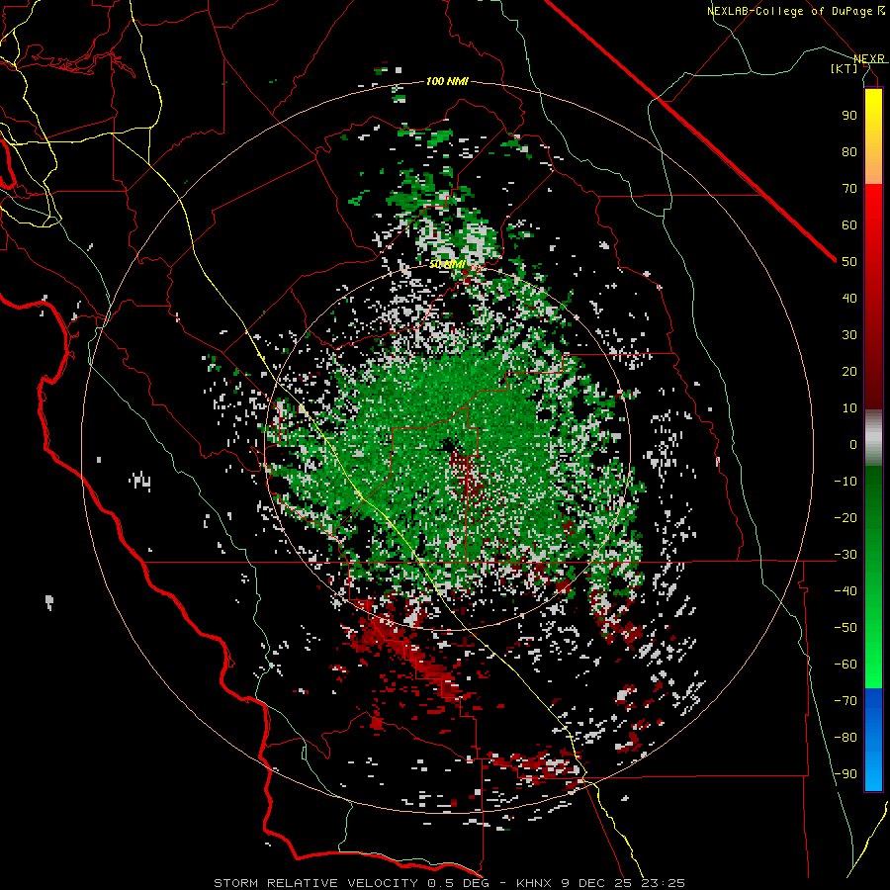890x890 pixels.
Task: Click the -20 value on velocity scale
Action: point(845,518)
